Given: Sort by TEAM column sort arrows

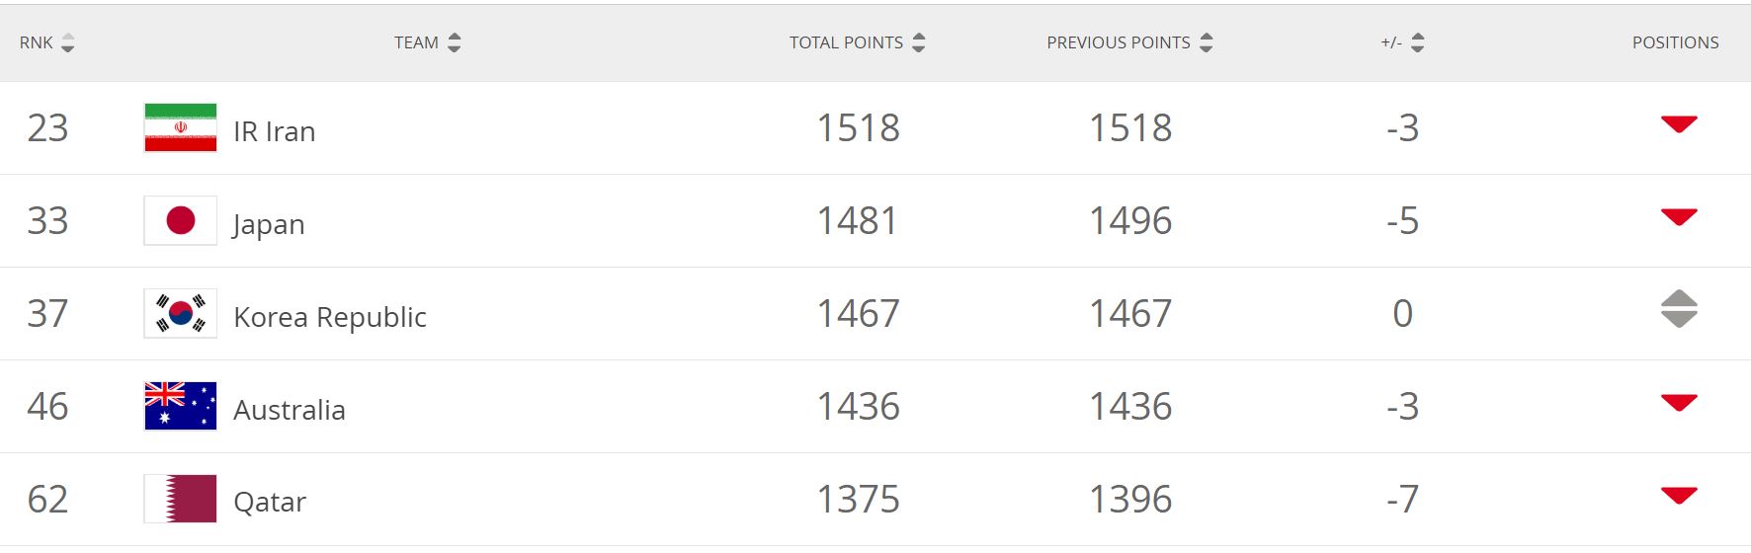Looking at the screenshot, I should click(454, 42).
